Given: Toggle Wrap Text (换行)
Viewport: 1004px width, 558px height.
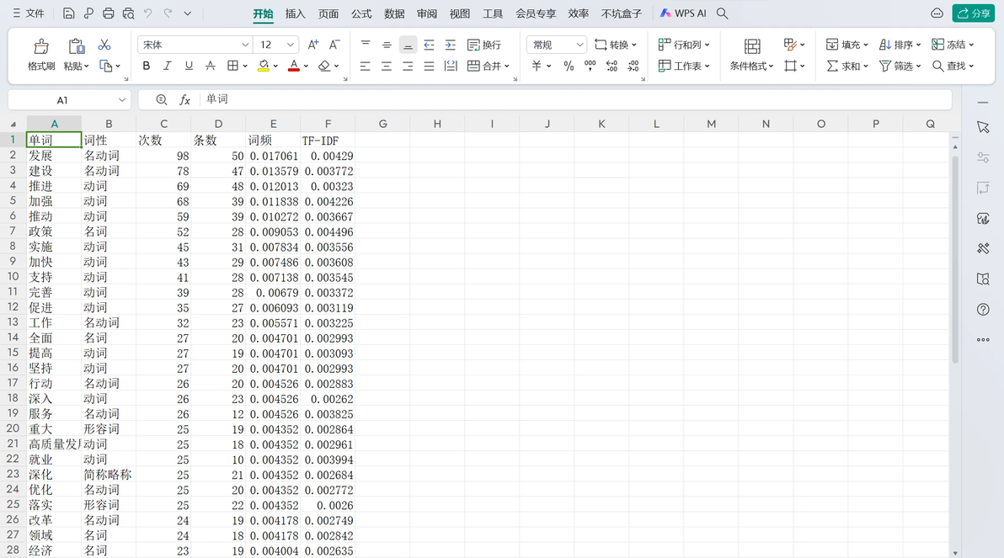Looking at the screenshot, I should pos(484,45).
